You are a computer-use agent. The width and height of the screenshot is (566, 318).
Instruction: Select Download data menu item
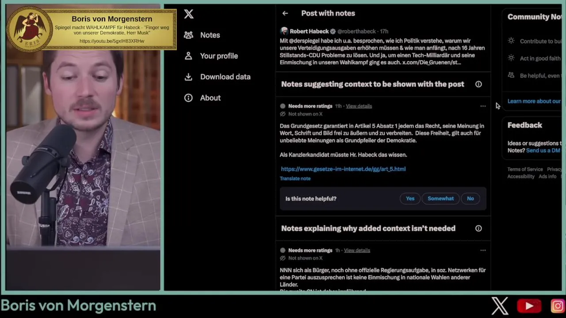[x=225, y=76]
